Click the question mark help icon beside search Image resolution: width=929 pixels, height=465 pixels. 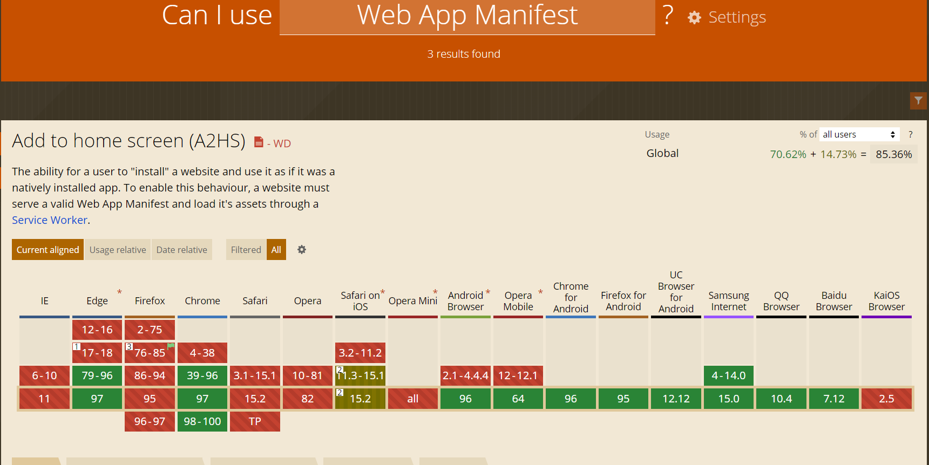(668, 15)
